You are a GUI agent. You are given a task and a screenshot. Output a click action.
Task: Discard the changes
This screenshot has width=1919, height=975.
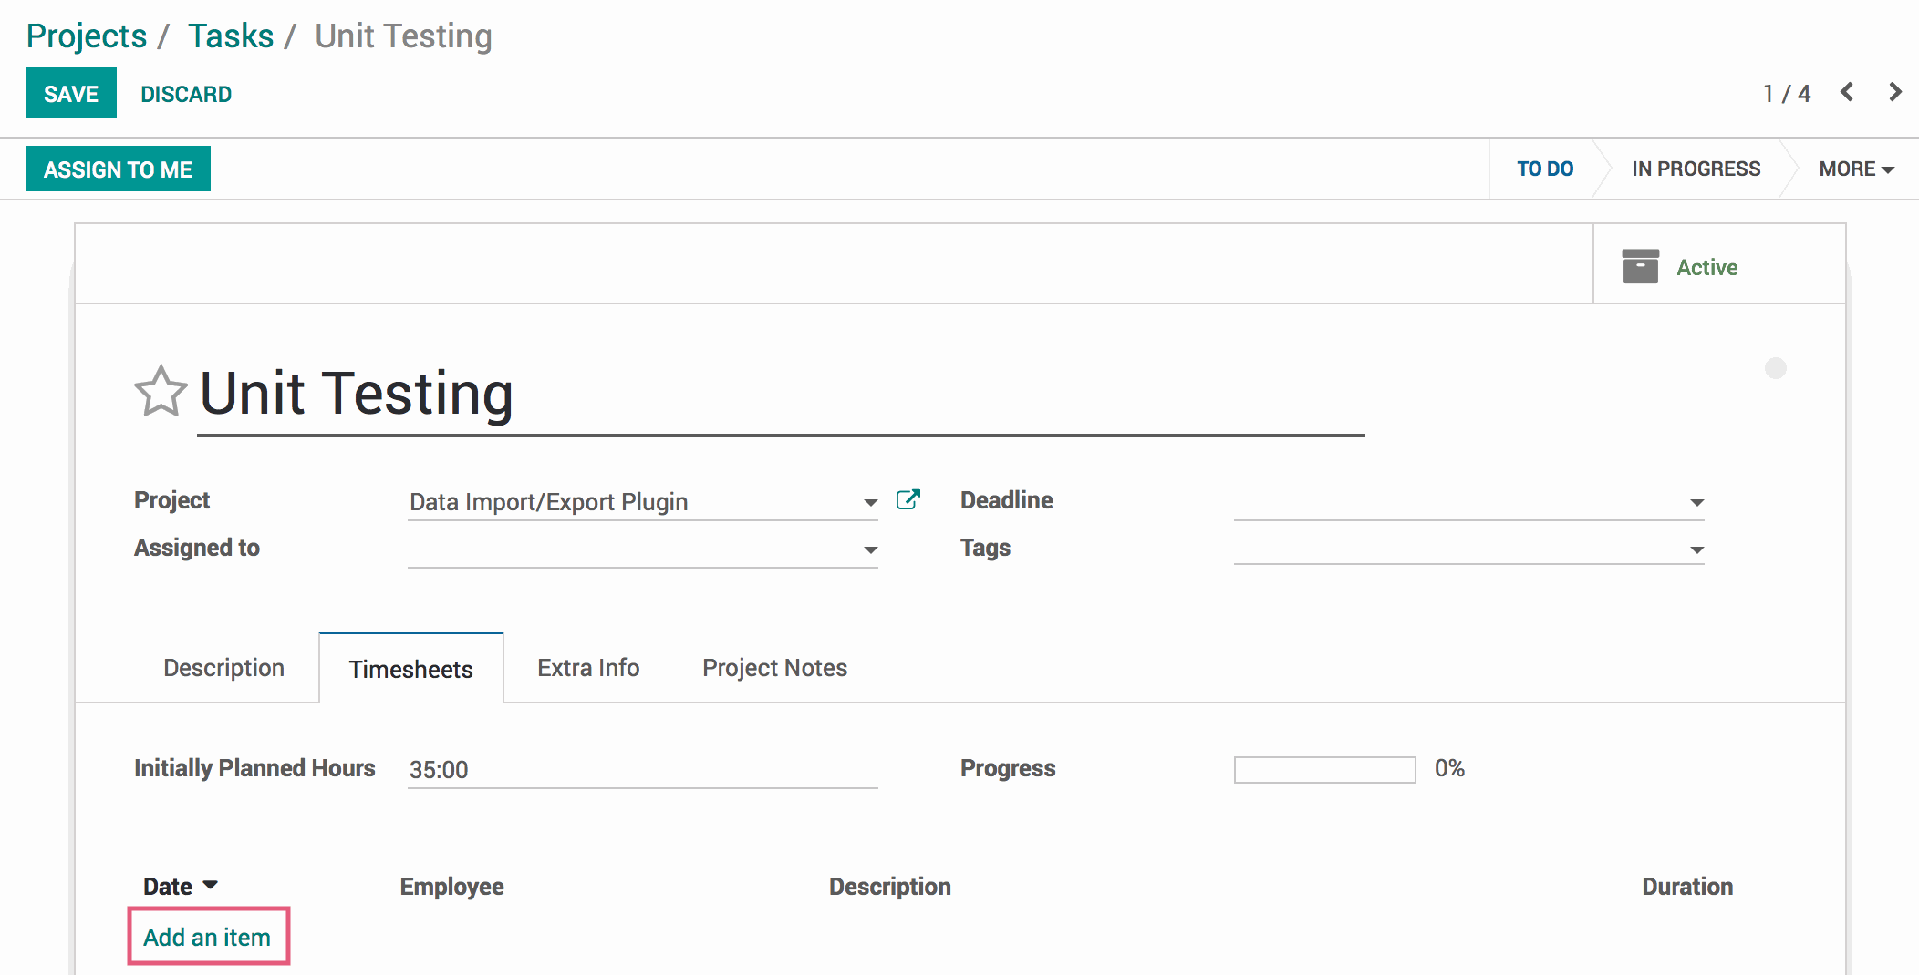[186, 94]
